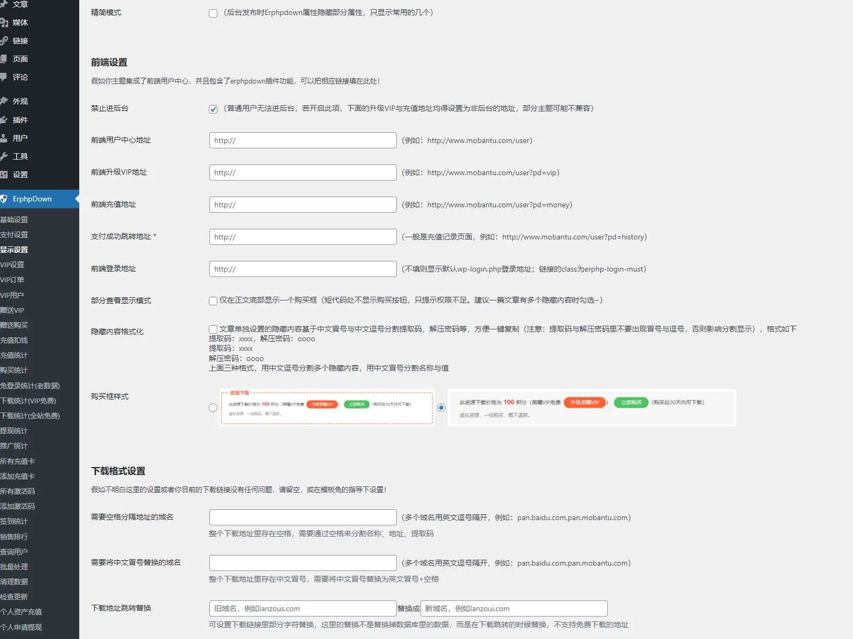
Task: Open 购买统计 submenu link
Action: pos(14,370)
